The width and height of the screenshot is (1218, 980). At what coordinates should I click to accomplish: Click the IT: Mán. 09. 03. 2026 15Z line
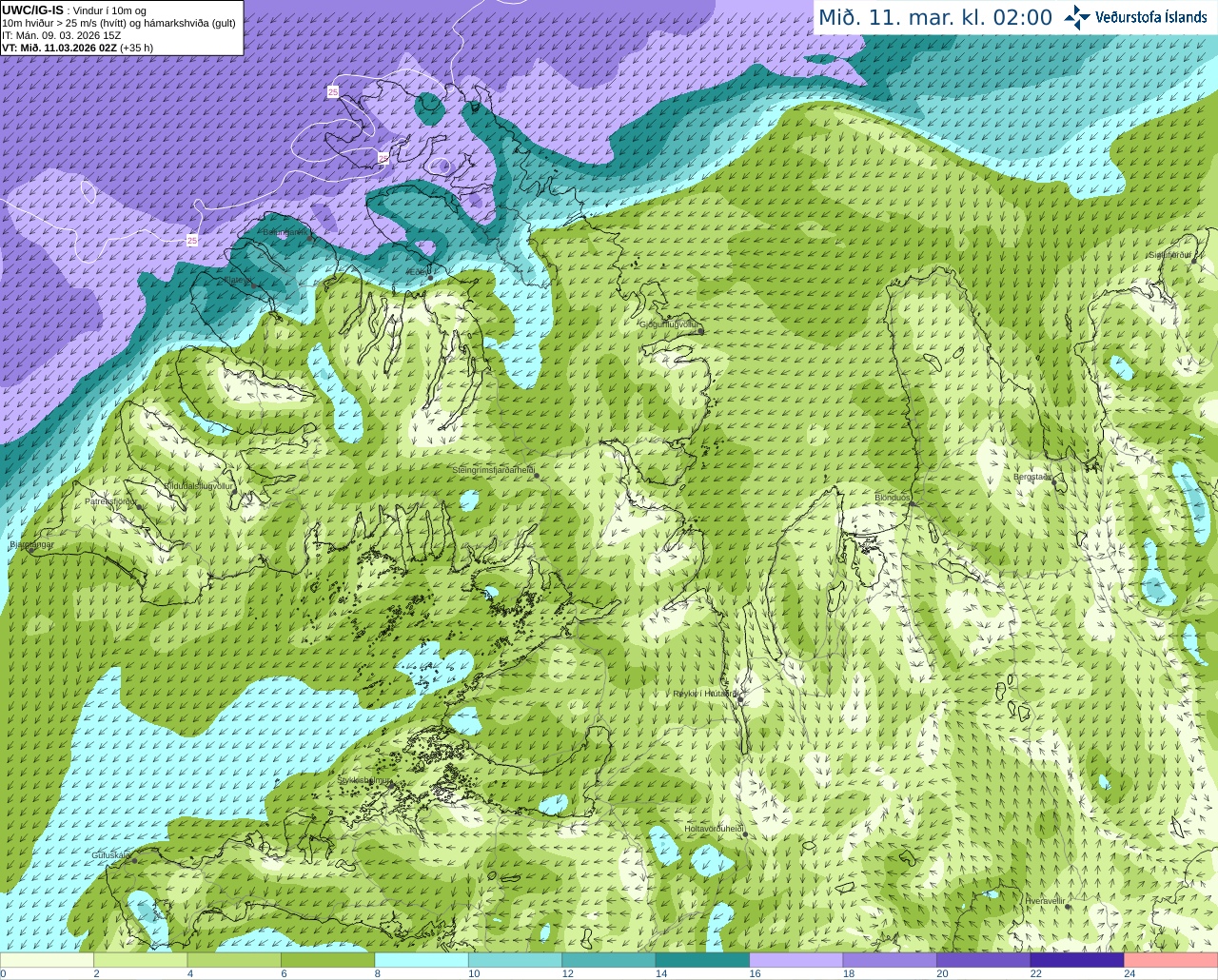[62, 35]
